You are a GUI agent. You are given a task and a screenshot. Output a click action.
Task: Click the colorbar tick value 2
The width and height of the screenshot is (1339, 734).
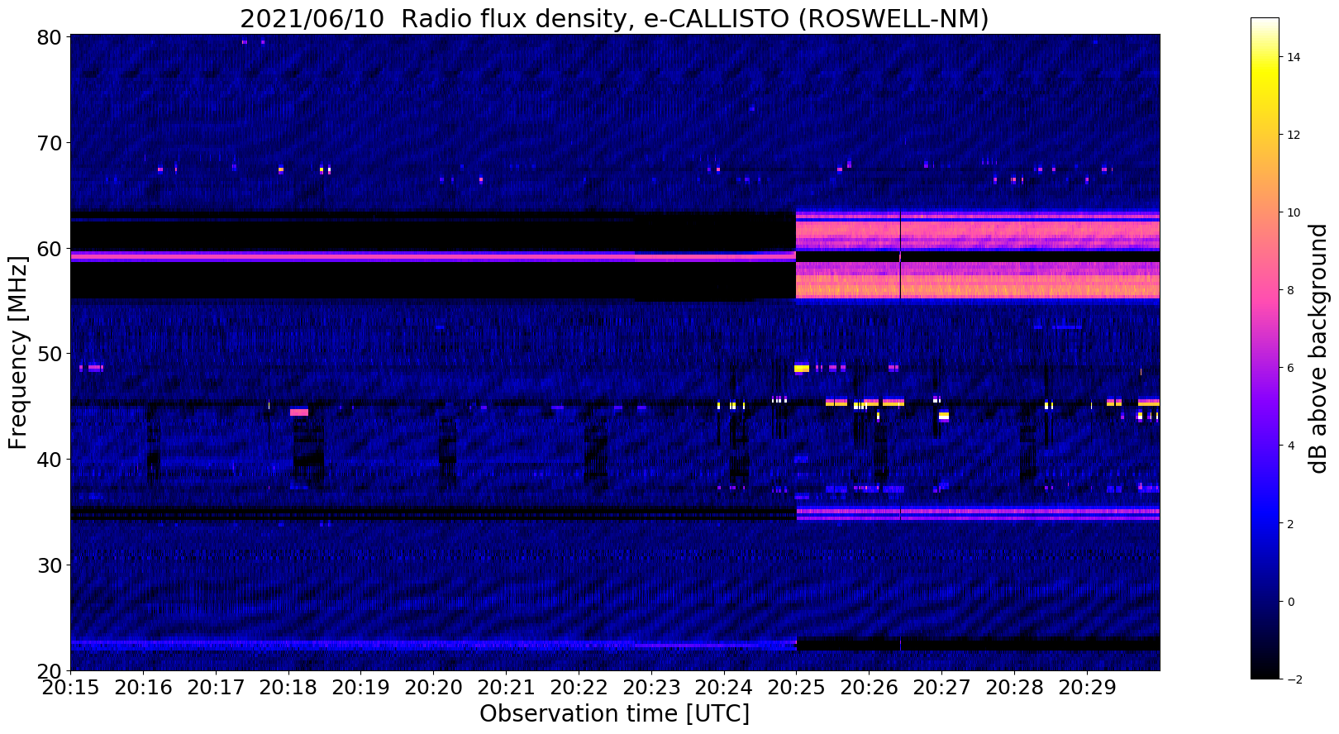click(1289, 523)
